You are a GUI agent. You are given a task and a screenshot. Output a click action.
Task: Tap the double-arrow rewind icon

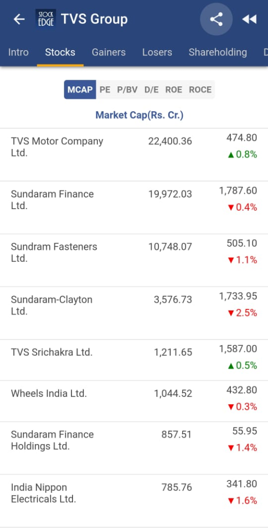[249, 19]
